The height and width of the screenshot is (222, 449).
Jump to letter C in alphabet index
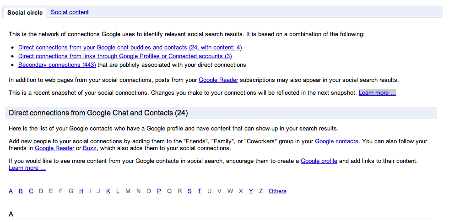pos(31,191)
